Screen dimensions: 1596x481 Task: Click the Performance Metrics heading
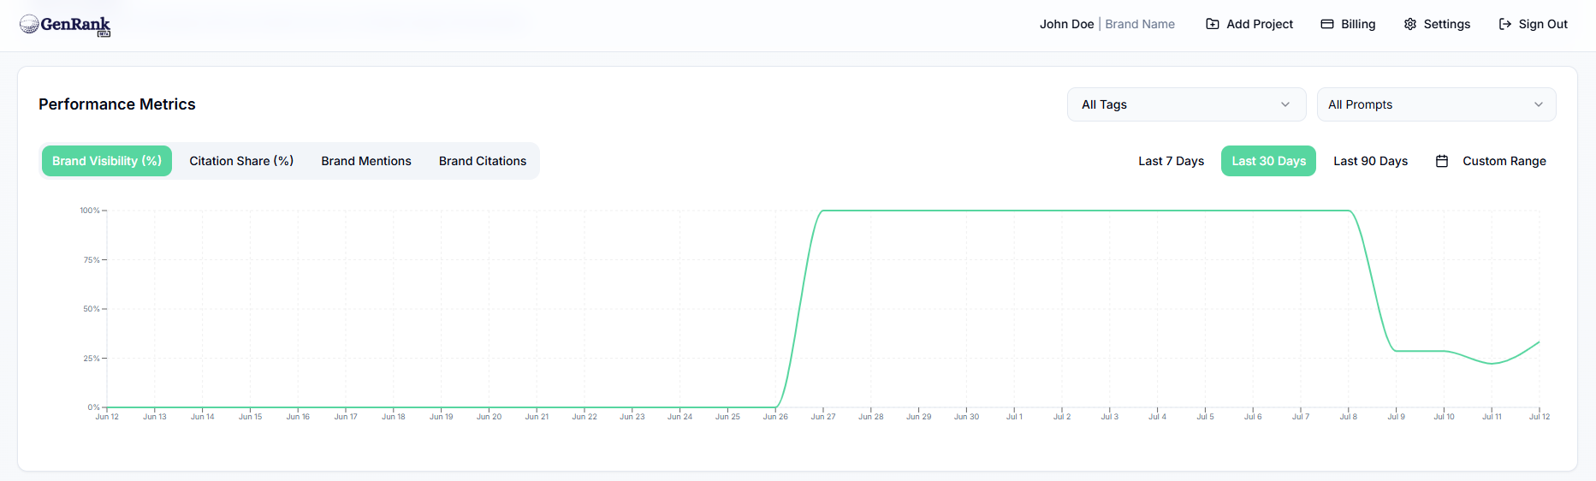pyautogui.click(x=117, y=104)
